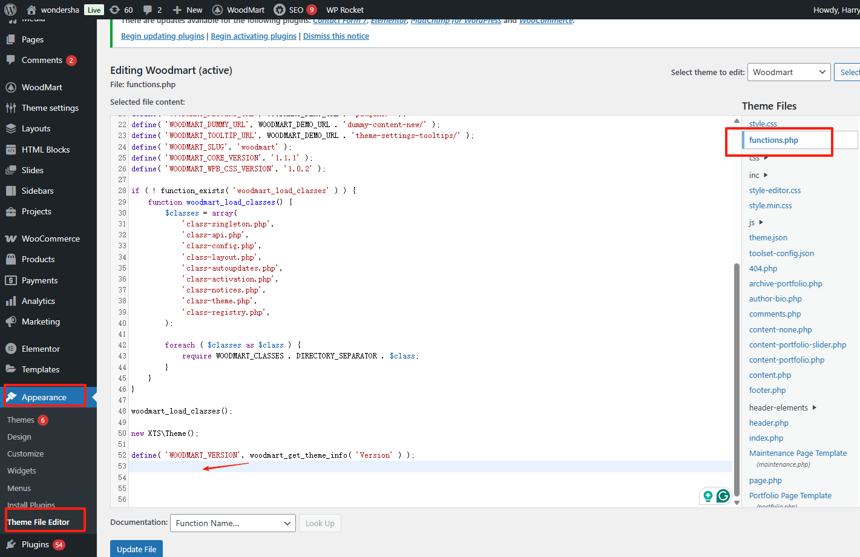This screenshot has width=860, height=557.
Task: Open Theme File Editor submenu item
Action: pyautogui.click(x=39, y=522)
